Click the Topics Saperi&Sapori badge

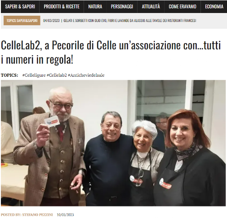22,21
